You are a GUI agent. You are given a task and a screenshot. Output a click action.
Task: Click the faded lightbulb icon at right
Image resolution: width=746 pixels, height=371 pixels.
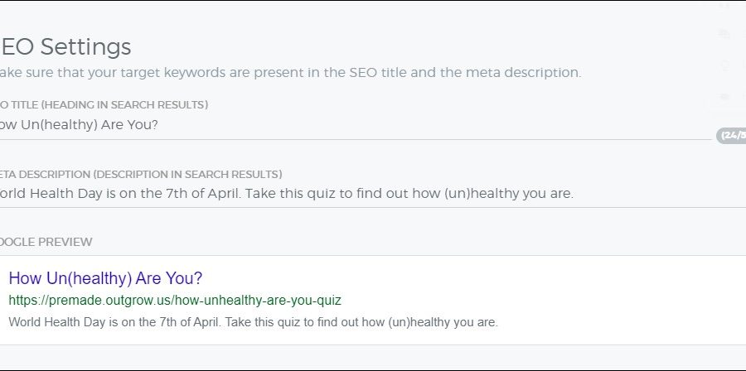tap(724, 66)
